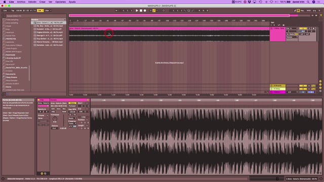Open the Crear menu

[43, 2]
